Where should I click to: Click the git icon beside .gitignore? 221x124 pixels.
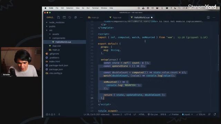coord(47,54)
